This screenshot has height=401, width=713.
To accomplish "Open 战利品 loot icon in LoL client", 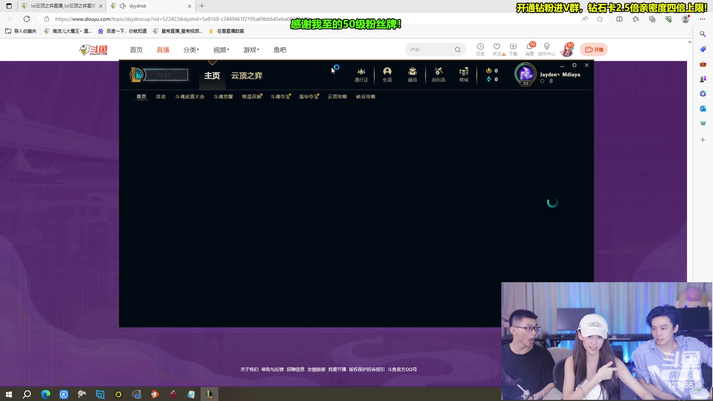I will click(x=438, y=74).
